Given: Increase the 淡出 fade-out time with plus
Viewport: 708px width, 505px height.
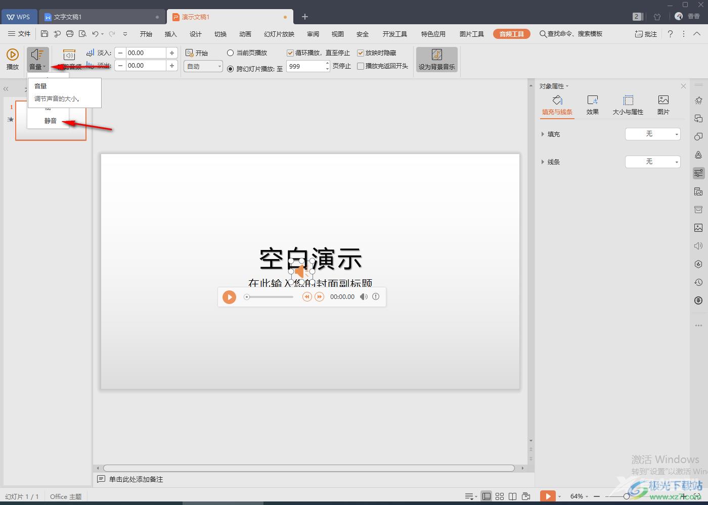Looking at the screenshot, I should (x=172, y=65).
